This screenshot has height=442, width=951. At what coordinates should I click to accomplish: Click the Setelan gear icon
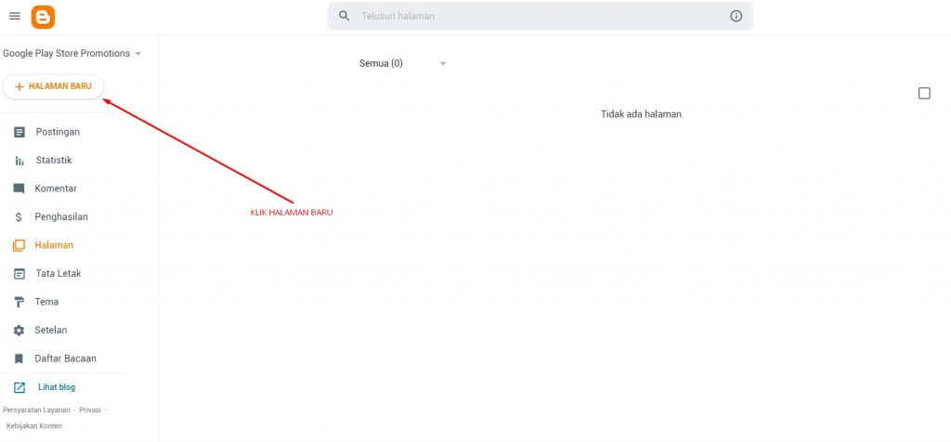point(20,331)
